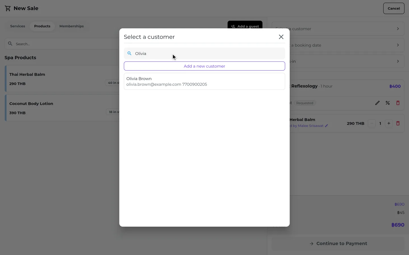Click Continue to Payment button
The height and width of the screenshot is (255, 409).
338,244
